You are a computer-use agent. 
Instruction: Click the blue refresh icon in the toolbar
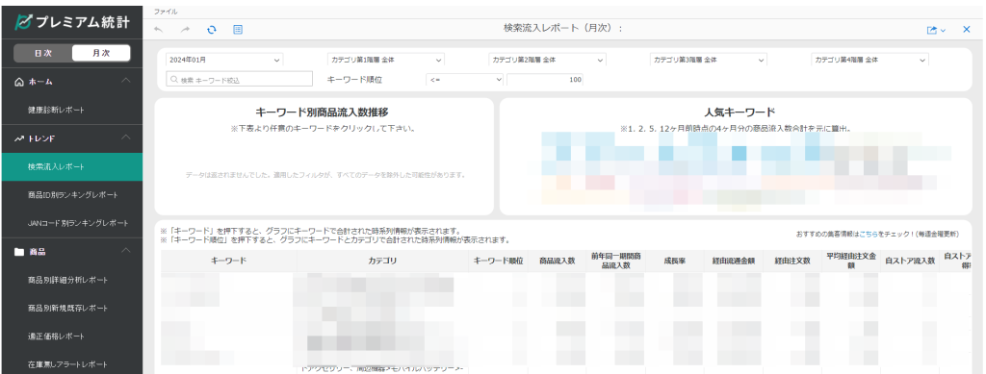pos(212,30)
